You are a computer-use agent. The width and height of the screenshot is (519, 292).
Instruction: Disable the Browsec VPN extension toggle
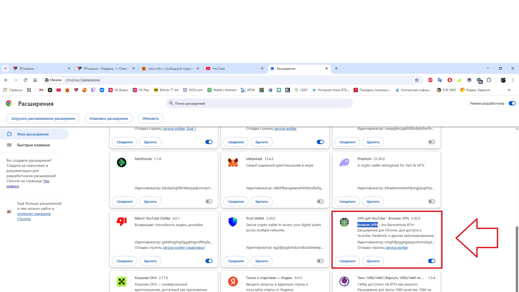click(431, 261)
